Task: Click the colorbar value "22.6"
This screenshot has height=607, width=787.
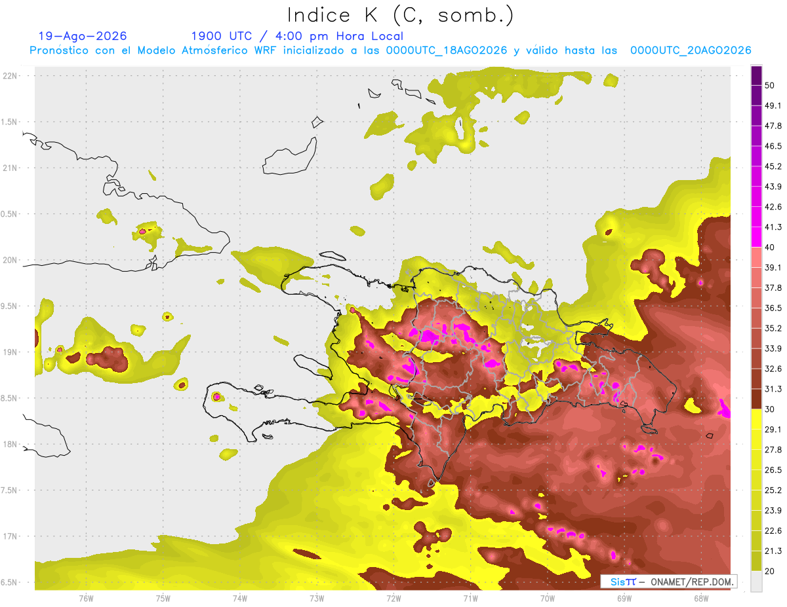Action: coord(773,531)
